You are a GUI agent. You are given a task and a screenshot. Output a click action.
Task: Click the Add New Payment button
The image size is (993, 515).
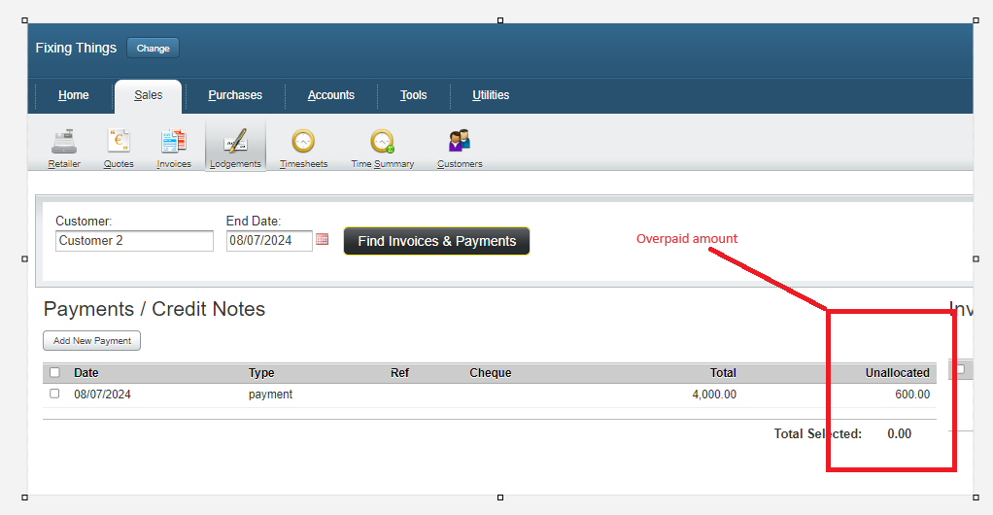click(92, 341)
